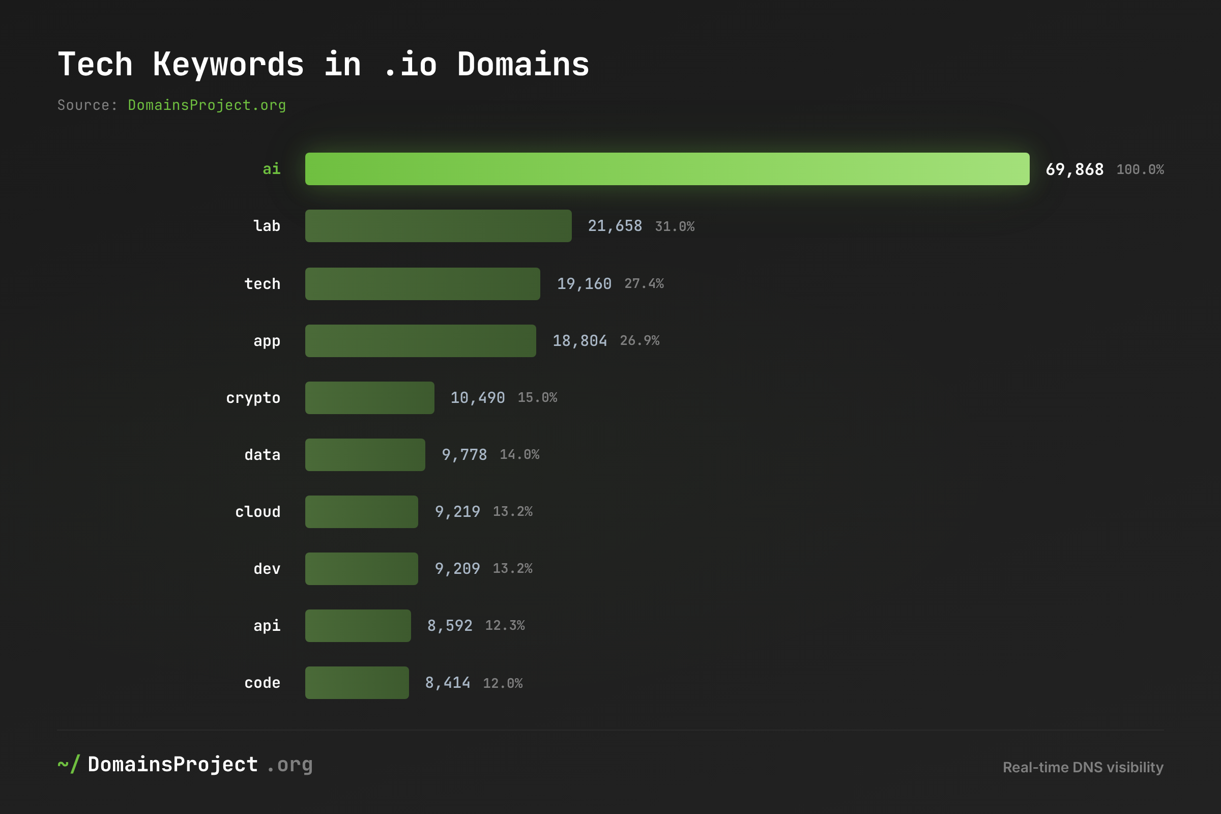Select the 'tech' keyword label
The height and width of the screenshot is (814, 1221).
(262, 283)
